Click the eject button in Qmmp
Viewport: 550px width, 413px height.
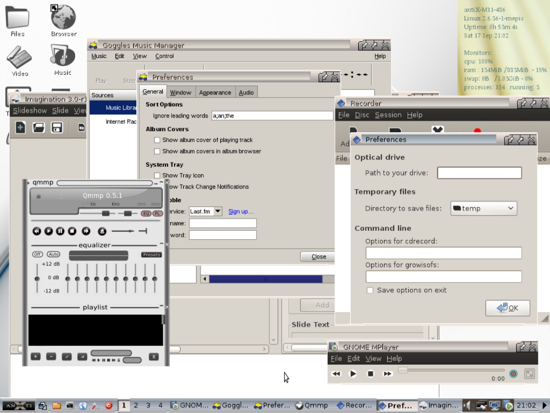[102, 231]
